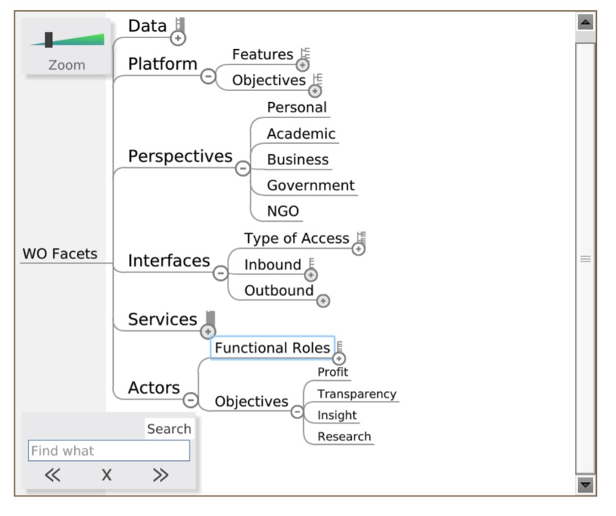
Task: Collapse Objectives under Actors
Action: (298, 411)
